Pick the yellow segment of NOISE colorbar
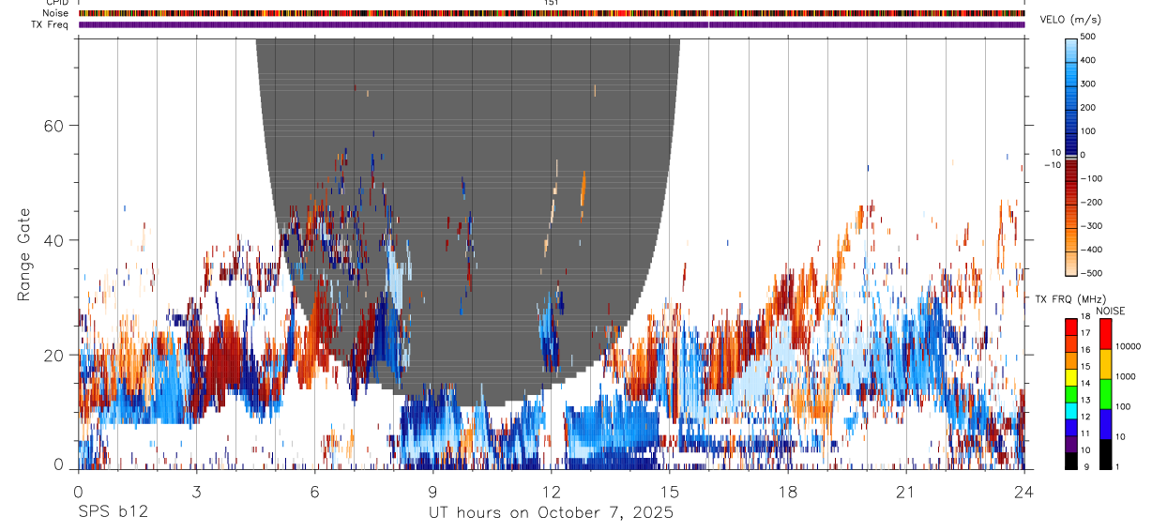 (x=1104, y=363)
